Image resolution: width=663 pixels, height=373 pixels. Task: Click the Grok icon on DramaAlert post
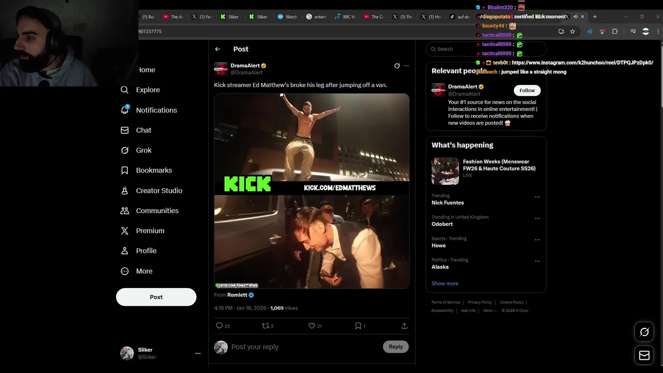[x=397, y=66]
